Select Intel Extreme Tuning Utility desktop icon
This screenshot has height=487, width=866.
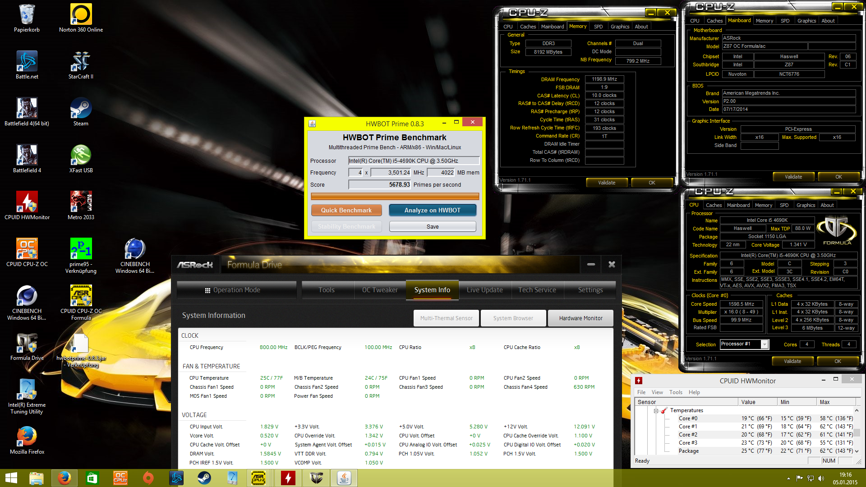coord(27,396)
